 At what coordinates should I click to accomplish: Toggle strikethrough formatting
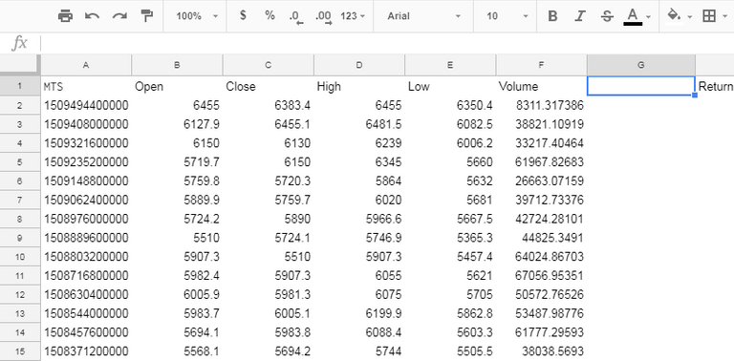(x=607, y=16)
